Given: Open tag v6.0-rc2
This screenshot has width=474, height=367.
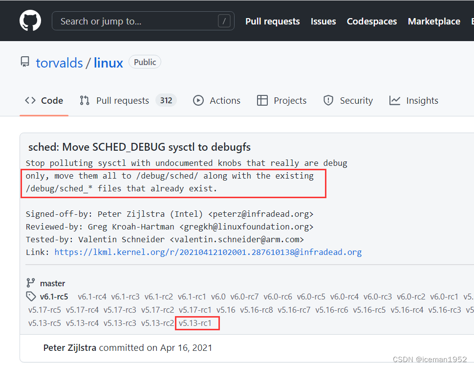Looking at the screenshot, I should coord(411,297).
